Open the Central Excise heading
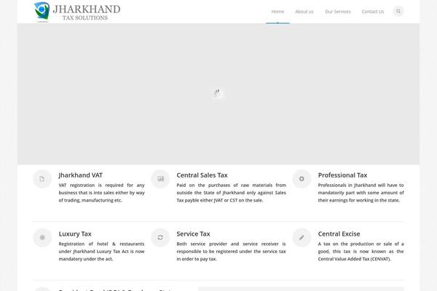 (339, 234)
